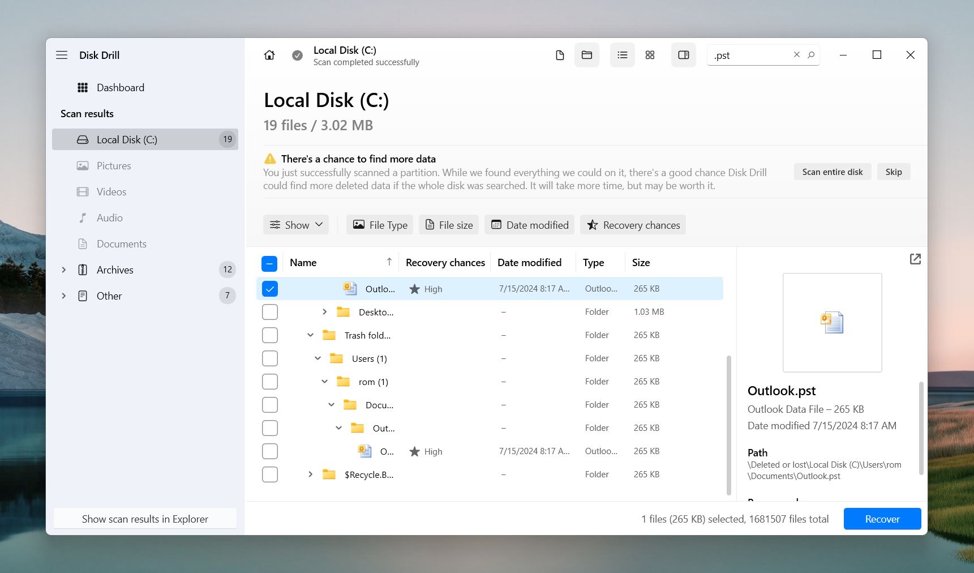Viewport: 974px width, 573px height.
Task: Check the Desktop folder checkbox
Action: click(x=270, y=312)
